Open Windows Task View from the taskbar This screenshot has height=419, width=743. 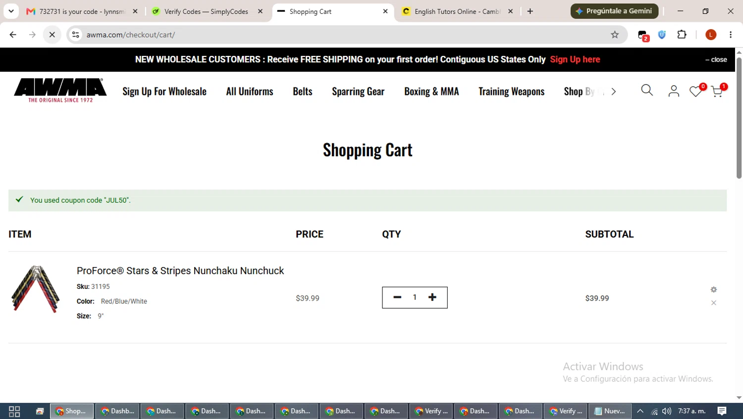tap(14, 411)
